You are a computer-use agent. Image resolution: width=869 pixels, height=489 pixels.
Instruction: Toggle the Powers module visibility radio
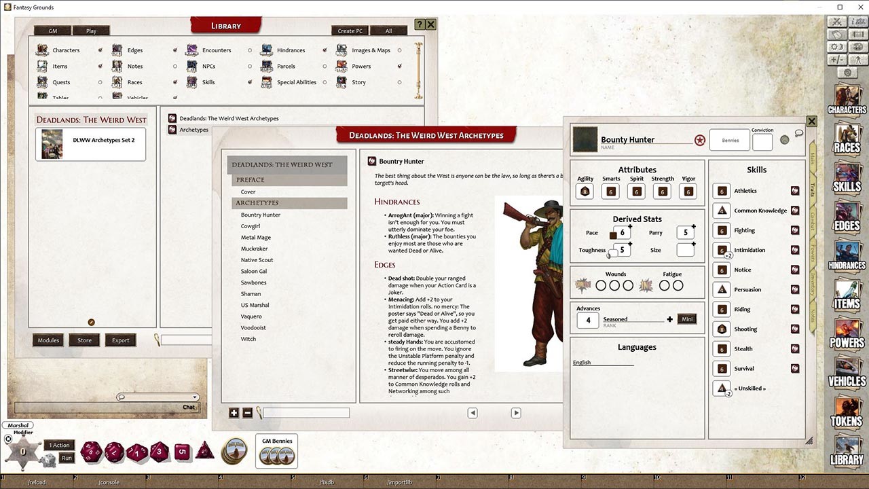[400, 66]
